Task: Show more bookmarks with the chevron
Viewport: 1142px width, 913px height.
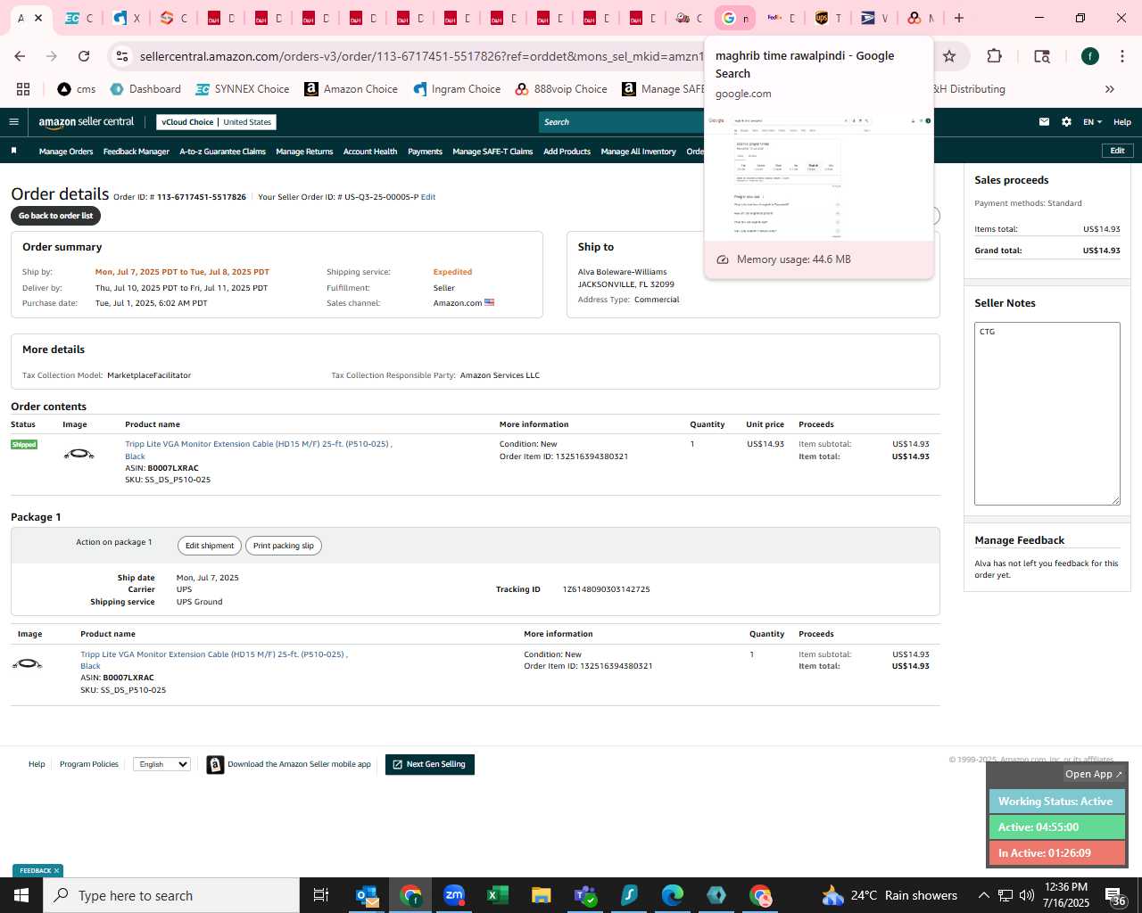Action: 1110,89
